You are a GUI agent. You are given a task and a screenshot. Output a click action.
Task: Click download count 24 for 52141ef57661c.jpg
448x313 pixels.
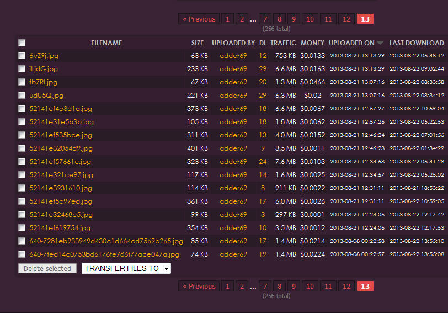pos(263,162)
